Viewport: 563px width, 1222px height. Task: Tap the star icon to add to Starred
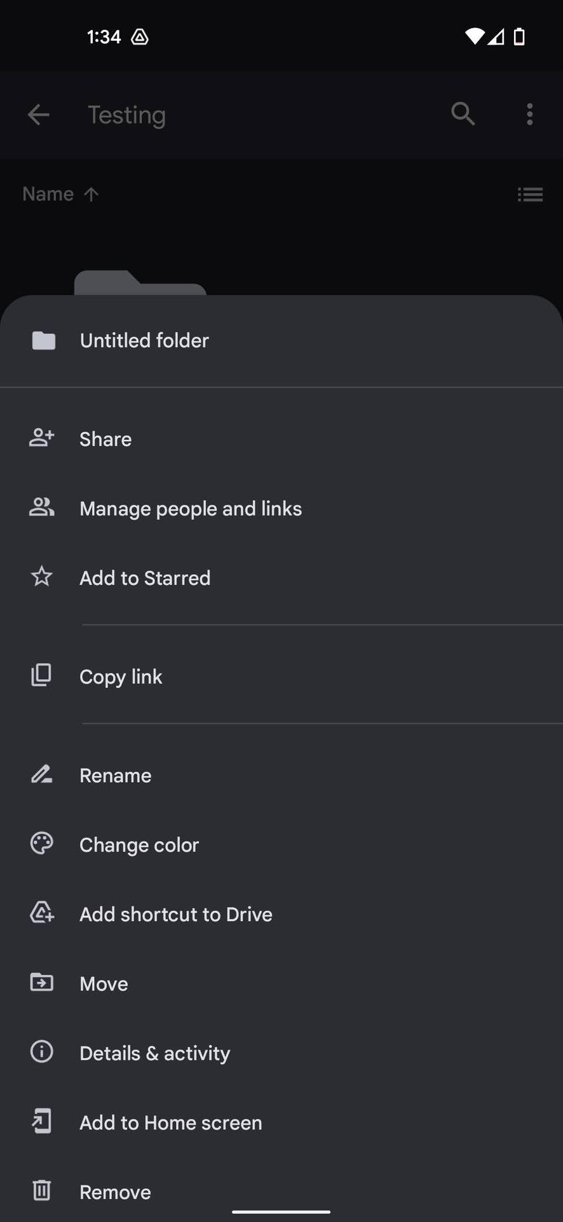(x=42, y=577)
